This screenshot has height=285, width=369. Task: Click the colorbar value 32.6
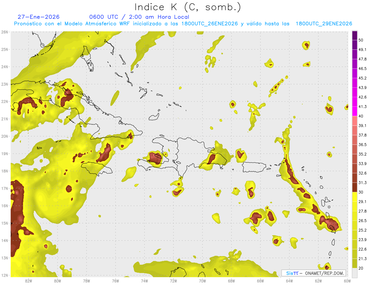[362, 173]
